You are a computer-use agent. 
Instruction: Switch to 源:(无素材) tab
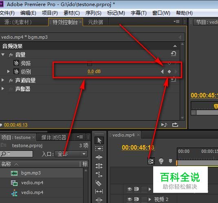[x=18, y=22]
